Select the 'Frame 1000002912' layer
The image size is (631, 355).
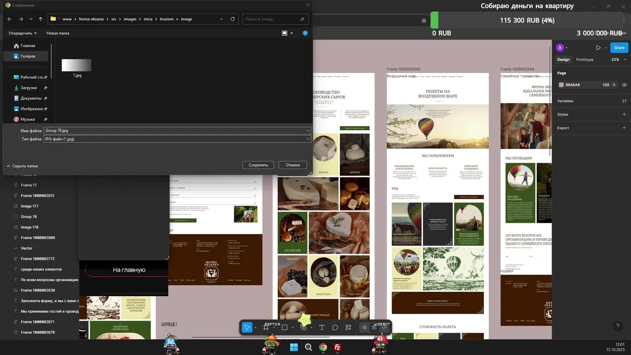click(37, 196)
